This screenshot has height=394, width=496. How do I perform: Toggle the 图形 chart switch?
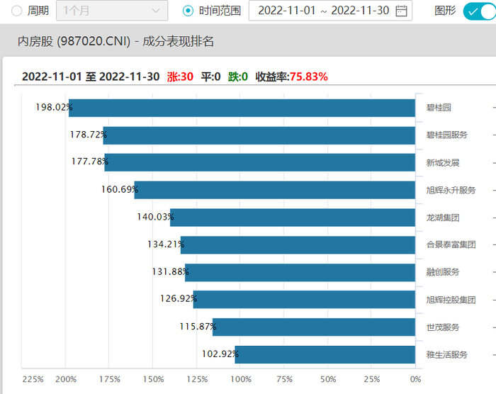pyautogui.click(x=480, y=11)
